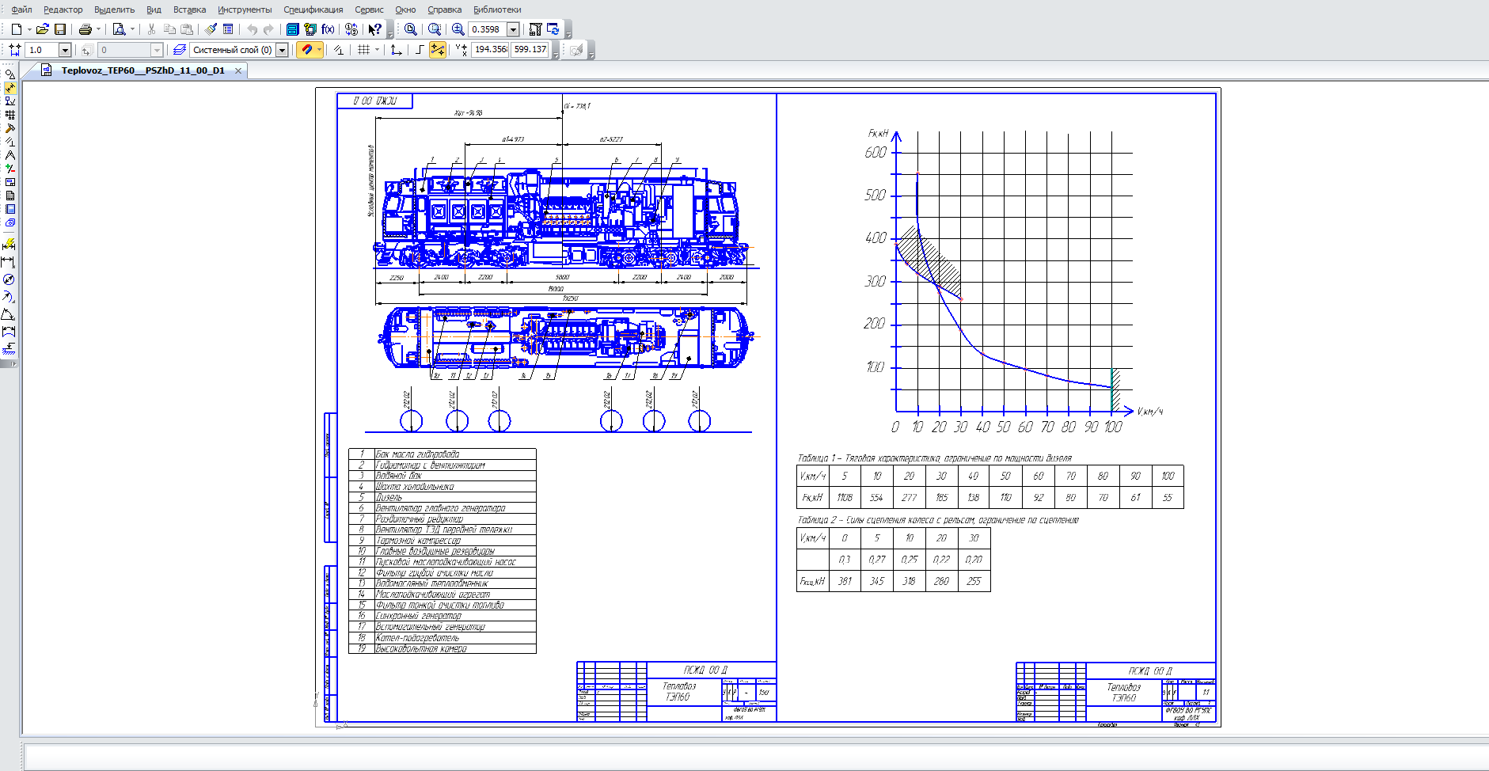Toggle the snaps magnet button
Viewport: 1489px width, 771px height.
[x=306, y=50]
